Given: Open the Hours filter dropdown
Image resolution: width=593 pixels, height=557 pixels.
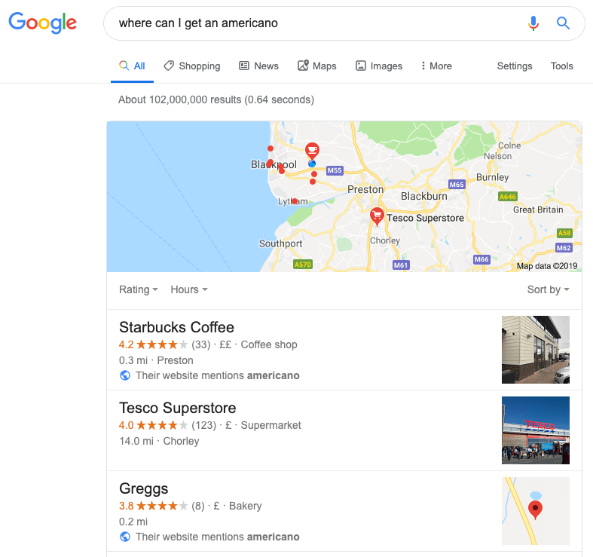Looking at the screenshot, I should [188, 289].
